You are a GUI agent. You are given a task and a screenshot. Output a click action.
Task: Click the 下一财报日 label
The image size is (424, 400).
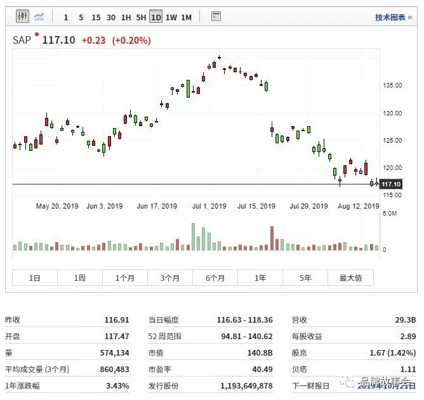[x=310, y=385]
